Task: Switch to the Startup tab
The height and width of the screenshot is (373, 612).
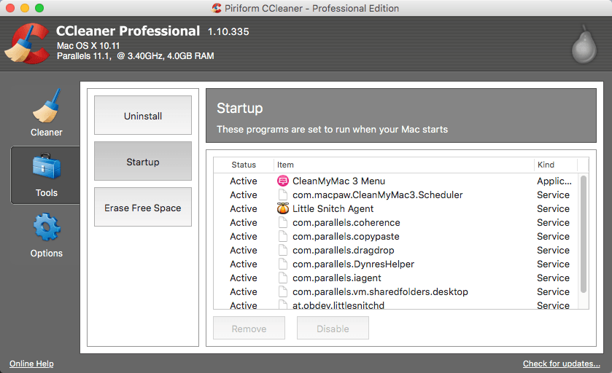Action: [143, 162]
